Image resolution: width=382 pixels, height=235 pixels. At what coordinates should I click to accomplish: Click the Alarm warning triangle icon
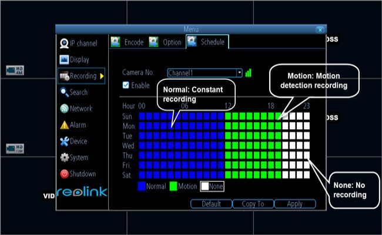coord(64,125)
